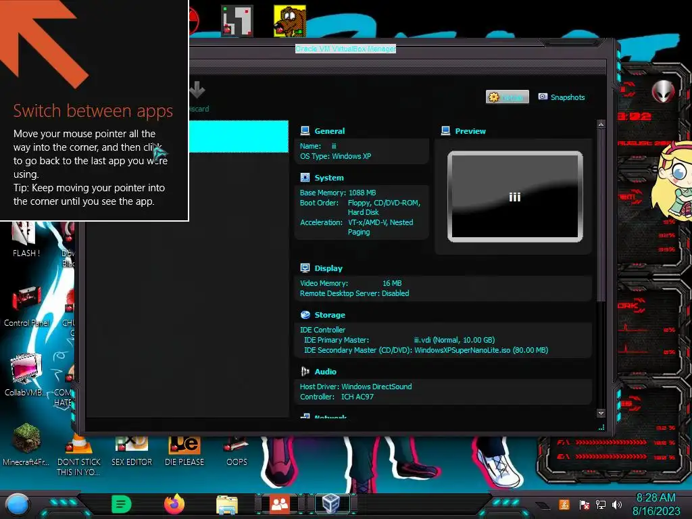Open the CollabVMB... desktop shortcut
This screenshot has width=692, height=519.
(26, 375)
